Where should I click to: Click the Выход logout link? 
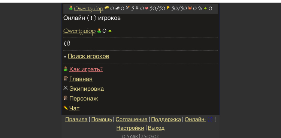(x=156, y=128)
